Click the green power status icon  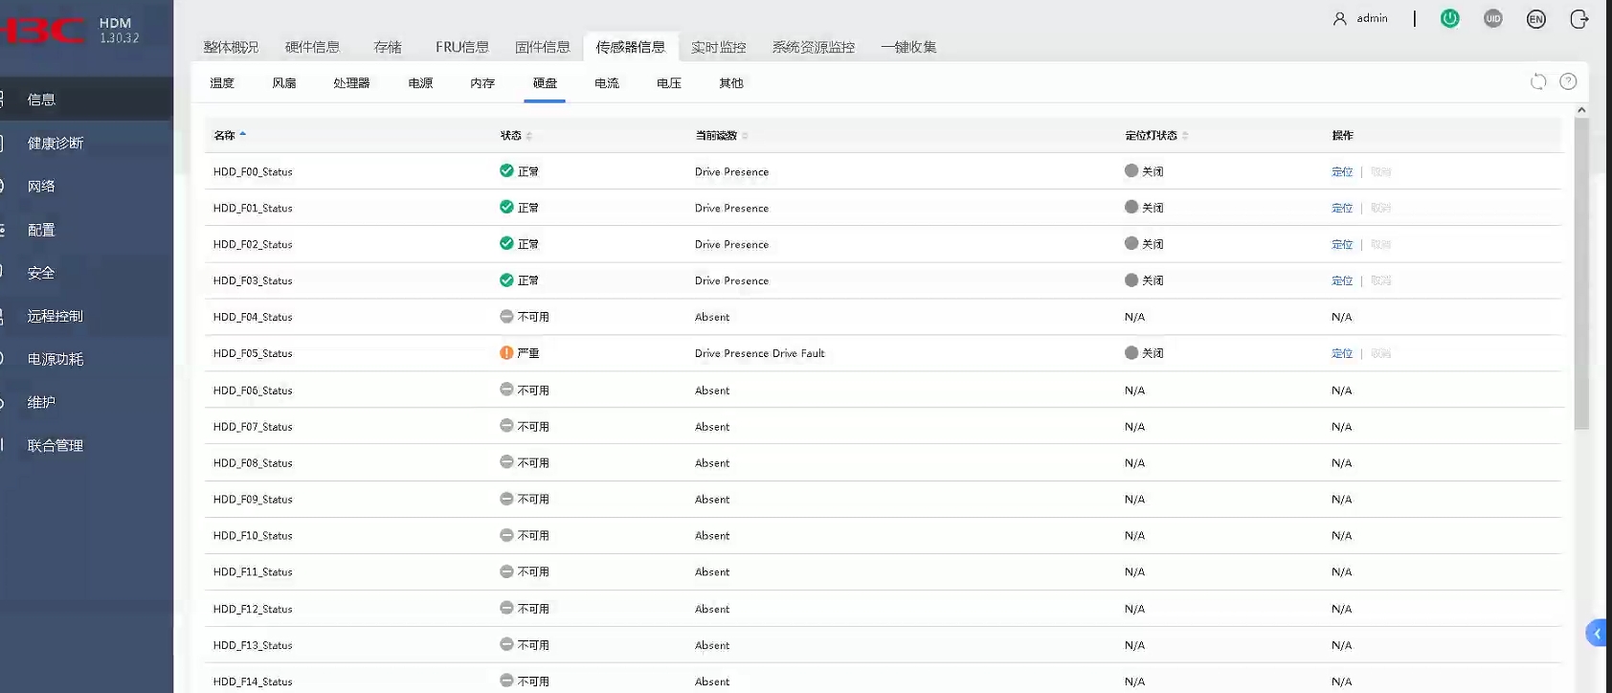tap(1450, 18)
